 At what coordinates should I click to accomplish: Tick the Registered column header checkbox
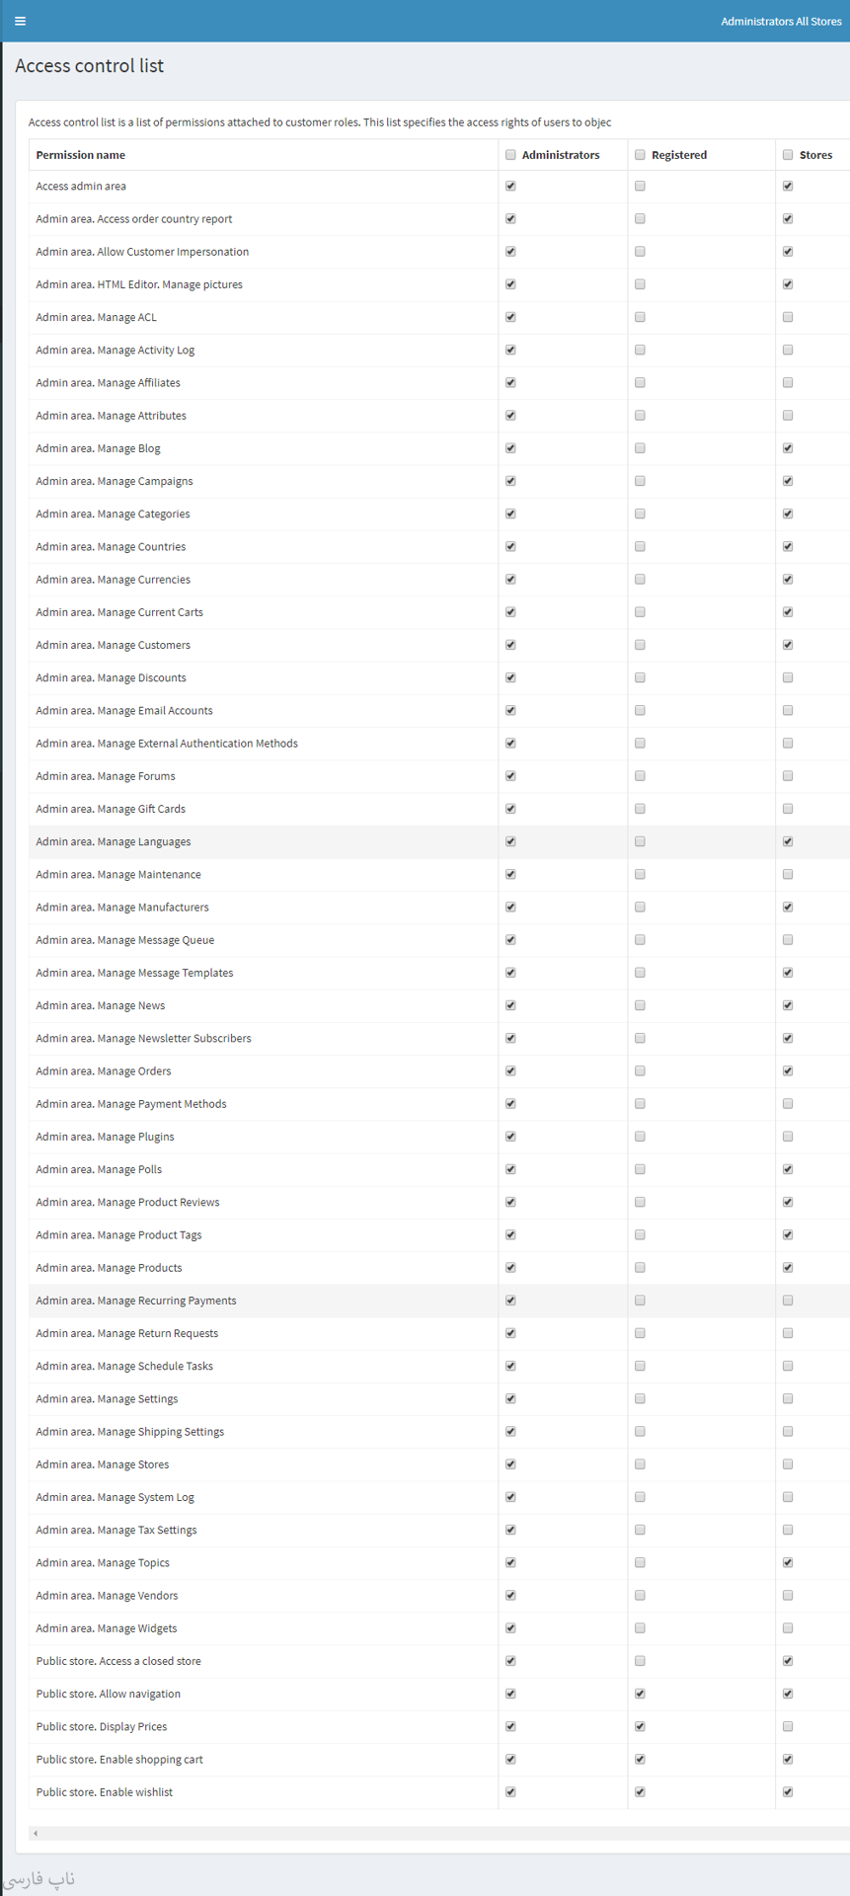(x=640, y=155)
